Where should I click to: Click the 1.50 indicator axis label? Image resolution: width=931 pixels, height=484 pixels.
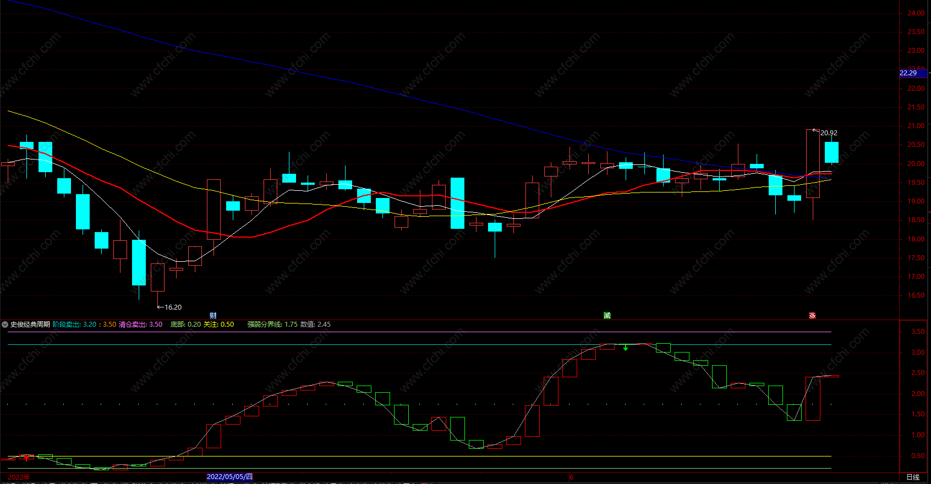point(918,414)
